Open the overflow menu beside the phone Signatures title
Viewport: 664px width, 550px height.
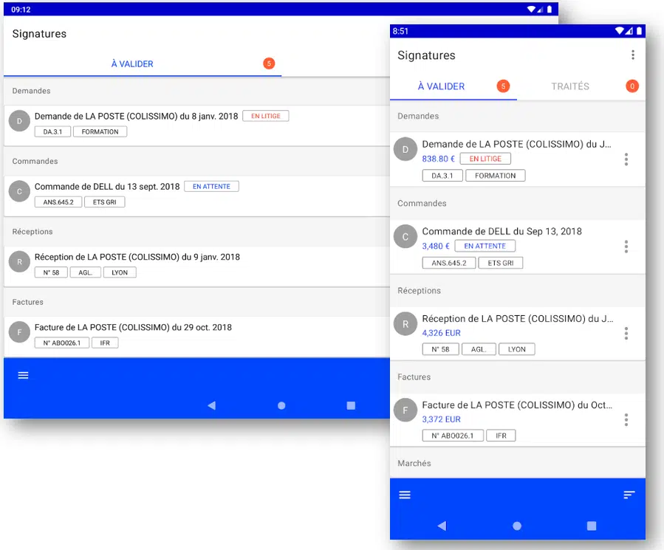click(x=632, y=55)
